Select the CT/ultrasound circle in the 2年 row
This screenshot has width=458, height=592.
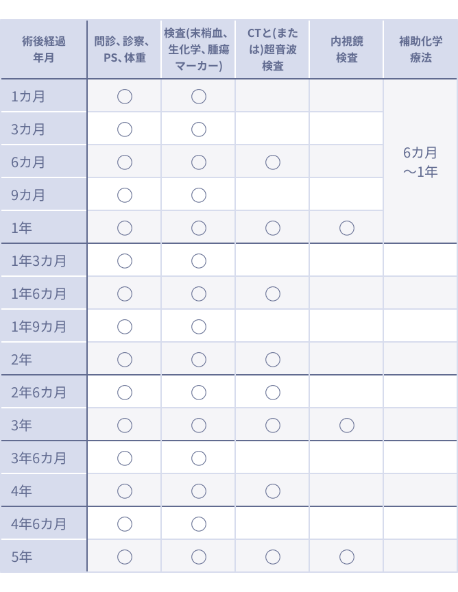point(273,359)
